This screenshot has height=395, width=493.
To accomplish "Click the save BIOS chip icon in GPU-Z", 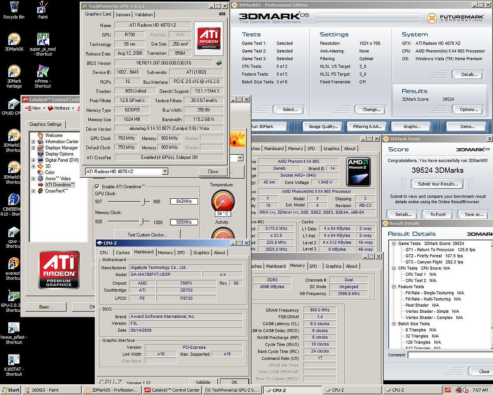I will tap(219, 63).
